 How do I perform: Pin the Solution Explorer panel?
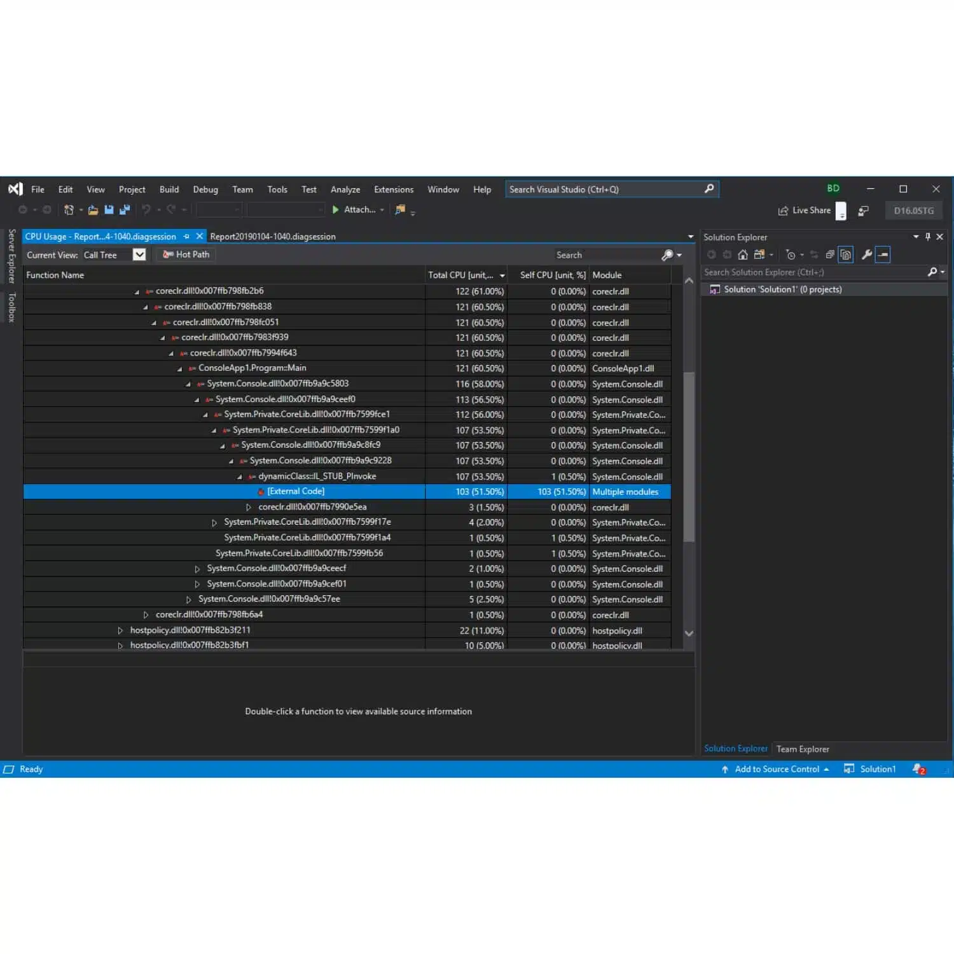(928, 237)
